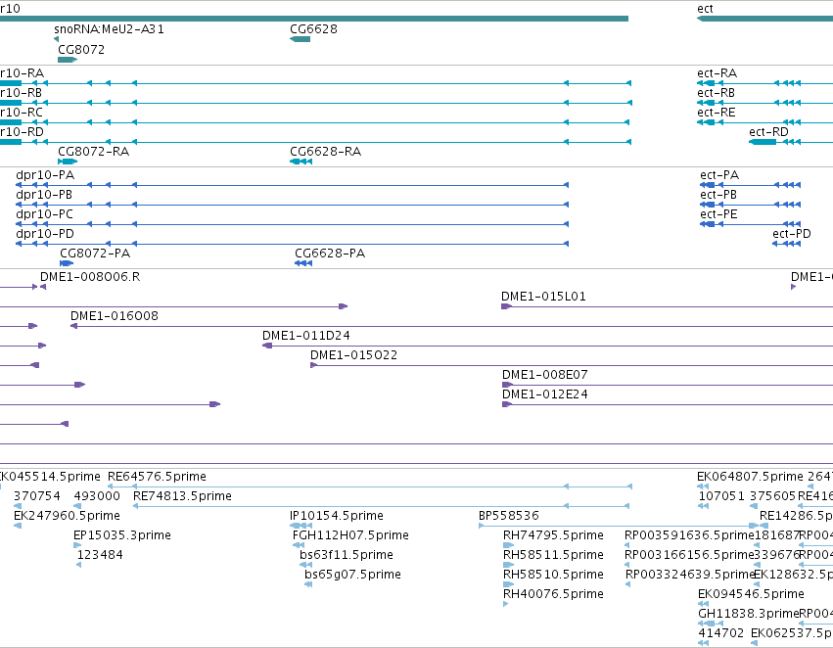Screen dimensions: 833x648
Task: Select the CG8072 gene feature bar
Action: [x=68, y=60]
